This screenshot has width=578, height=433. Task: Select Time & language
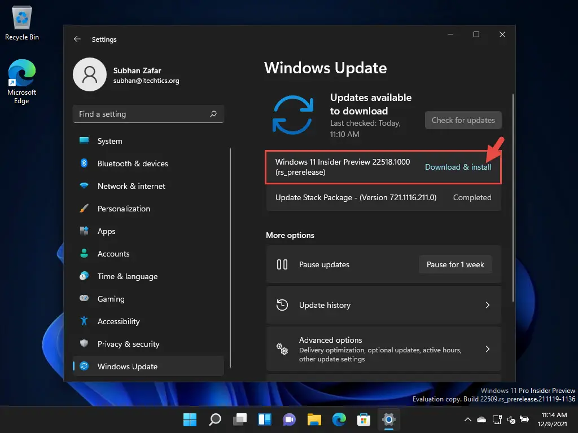(x=148, y=276)
